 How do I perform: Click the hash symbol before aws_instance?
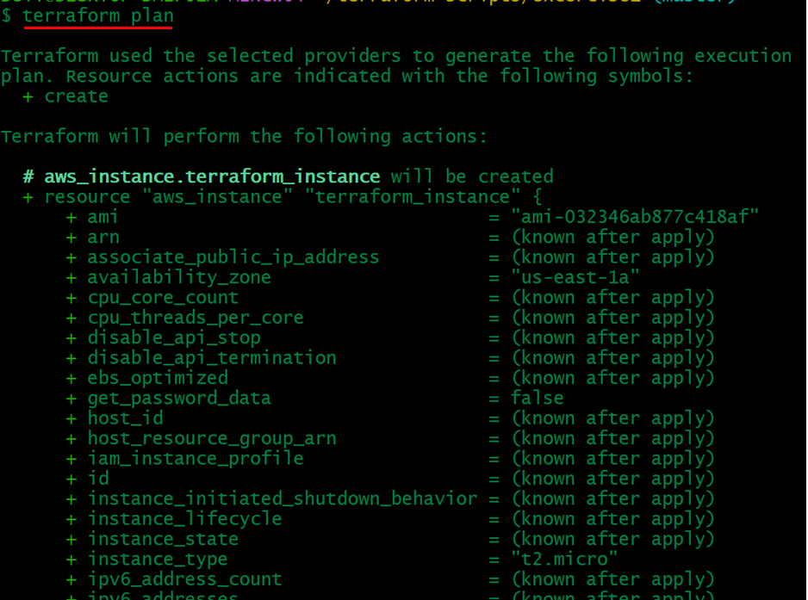28,176
